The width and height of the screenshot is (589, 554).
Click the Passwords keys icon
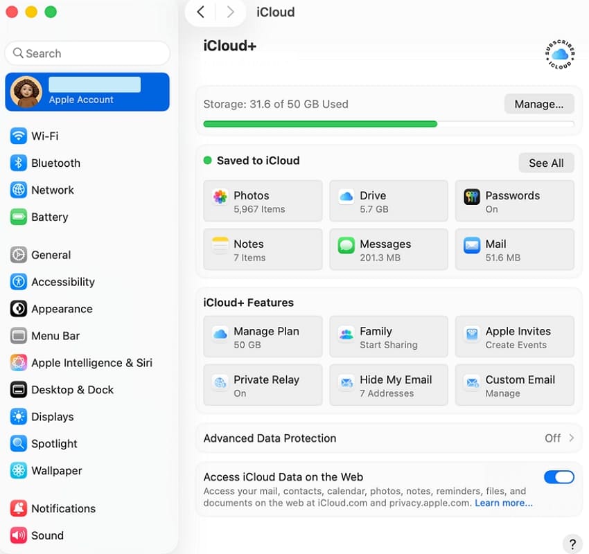472,197
